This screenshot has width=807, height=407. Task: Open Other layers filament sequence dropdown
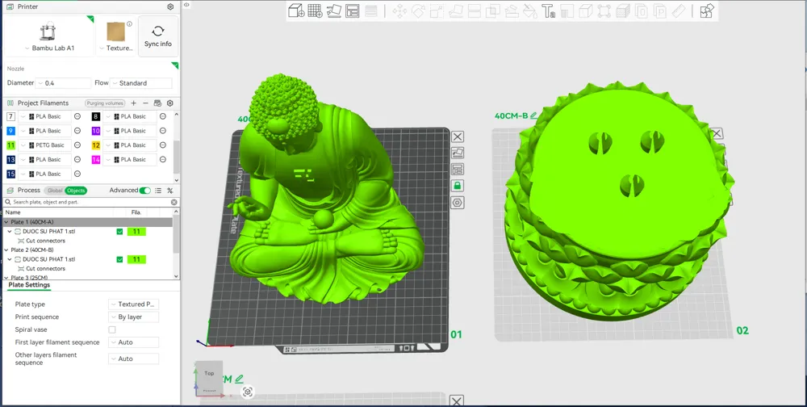[133, 359]
